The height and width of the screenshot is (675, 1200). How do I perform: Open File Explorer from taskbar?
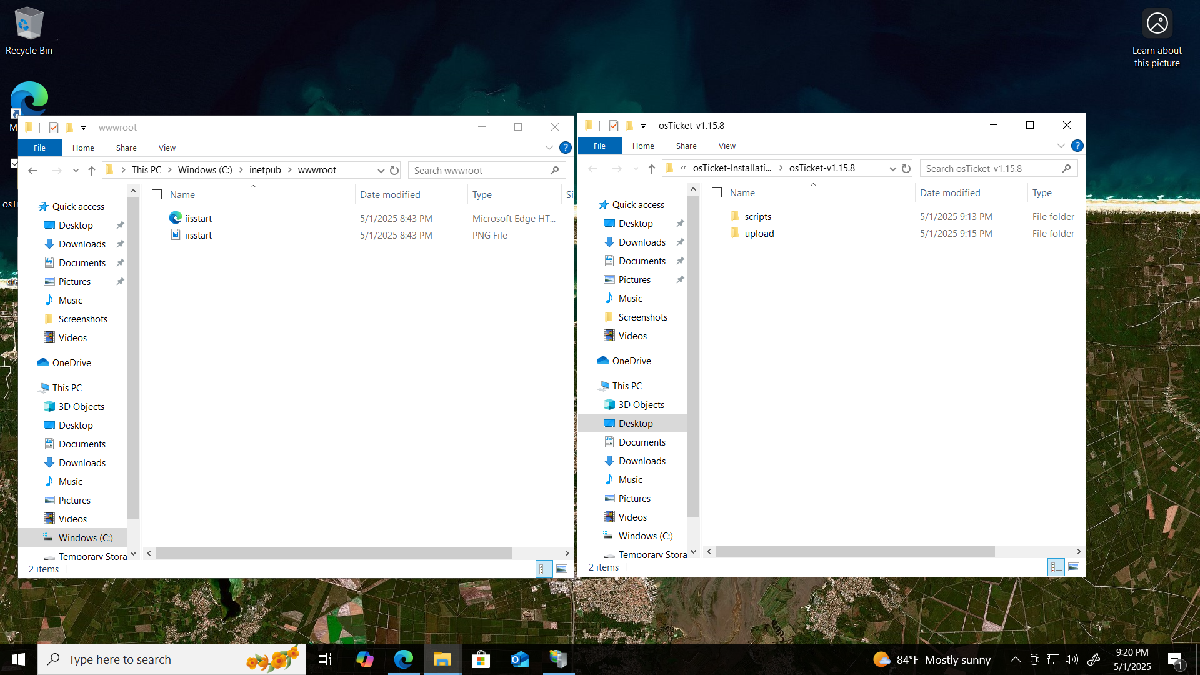(442, 659)
